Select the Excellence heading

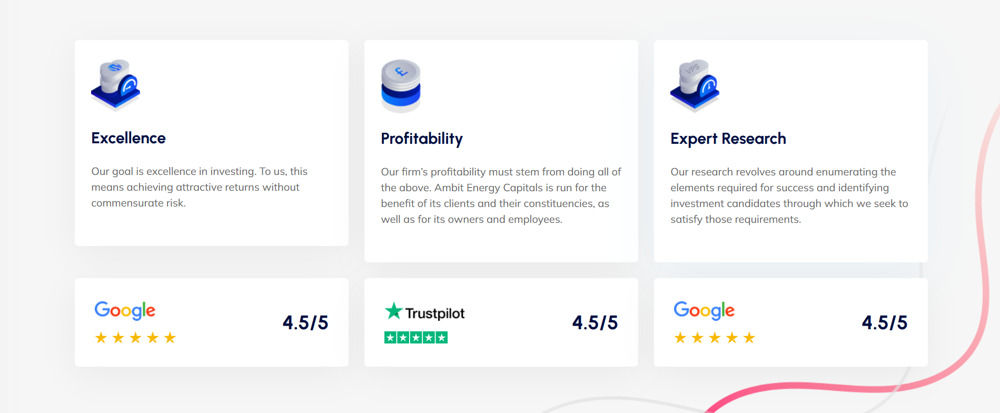(128, 138)
